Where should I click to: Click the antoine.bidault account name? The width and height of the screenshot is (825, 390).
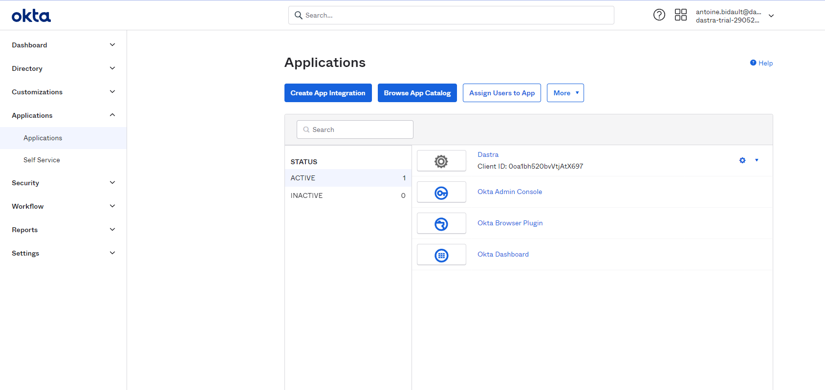tap(728, 12)
